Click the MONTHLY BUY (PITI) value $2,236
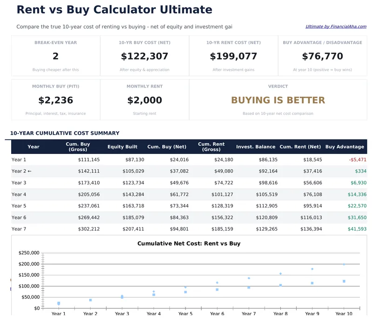Screen dimensions: 372x320 coord(55,100)
